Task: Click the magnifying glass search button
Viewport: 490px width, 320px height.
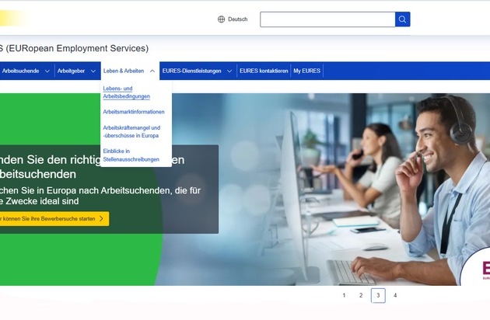Action: (402, 19)
